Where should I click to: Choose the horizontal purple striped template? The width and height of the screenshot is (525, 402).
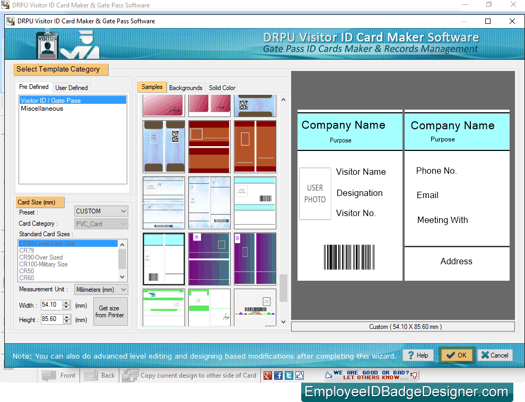209,259
